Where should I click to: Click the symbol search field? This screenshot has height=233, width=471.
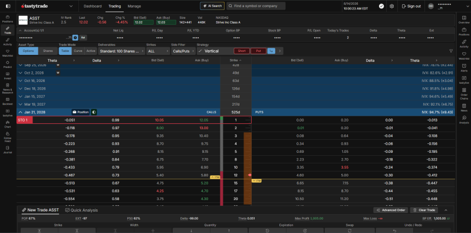click(x=256, y=6)
